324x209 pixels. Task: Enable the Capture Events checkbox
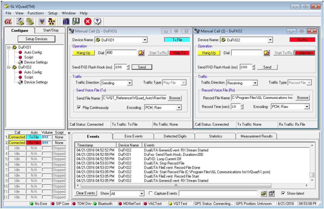point(151,193)
